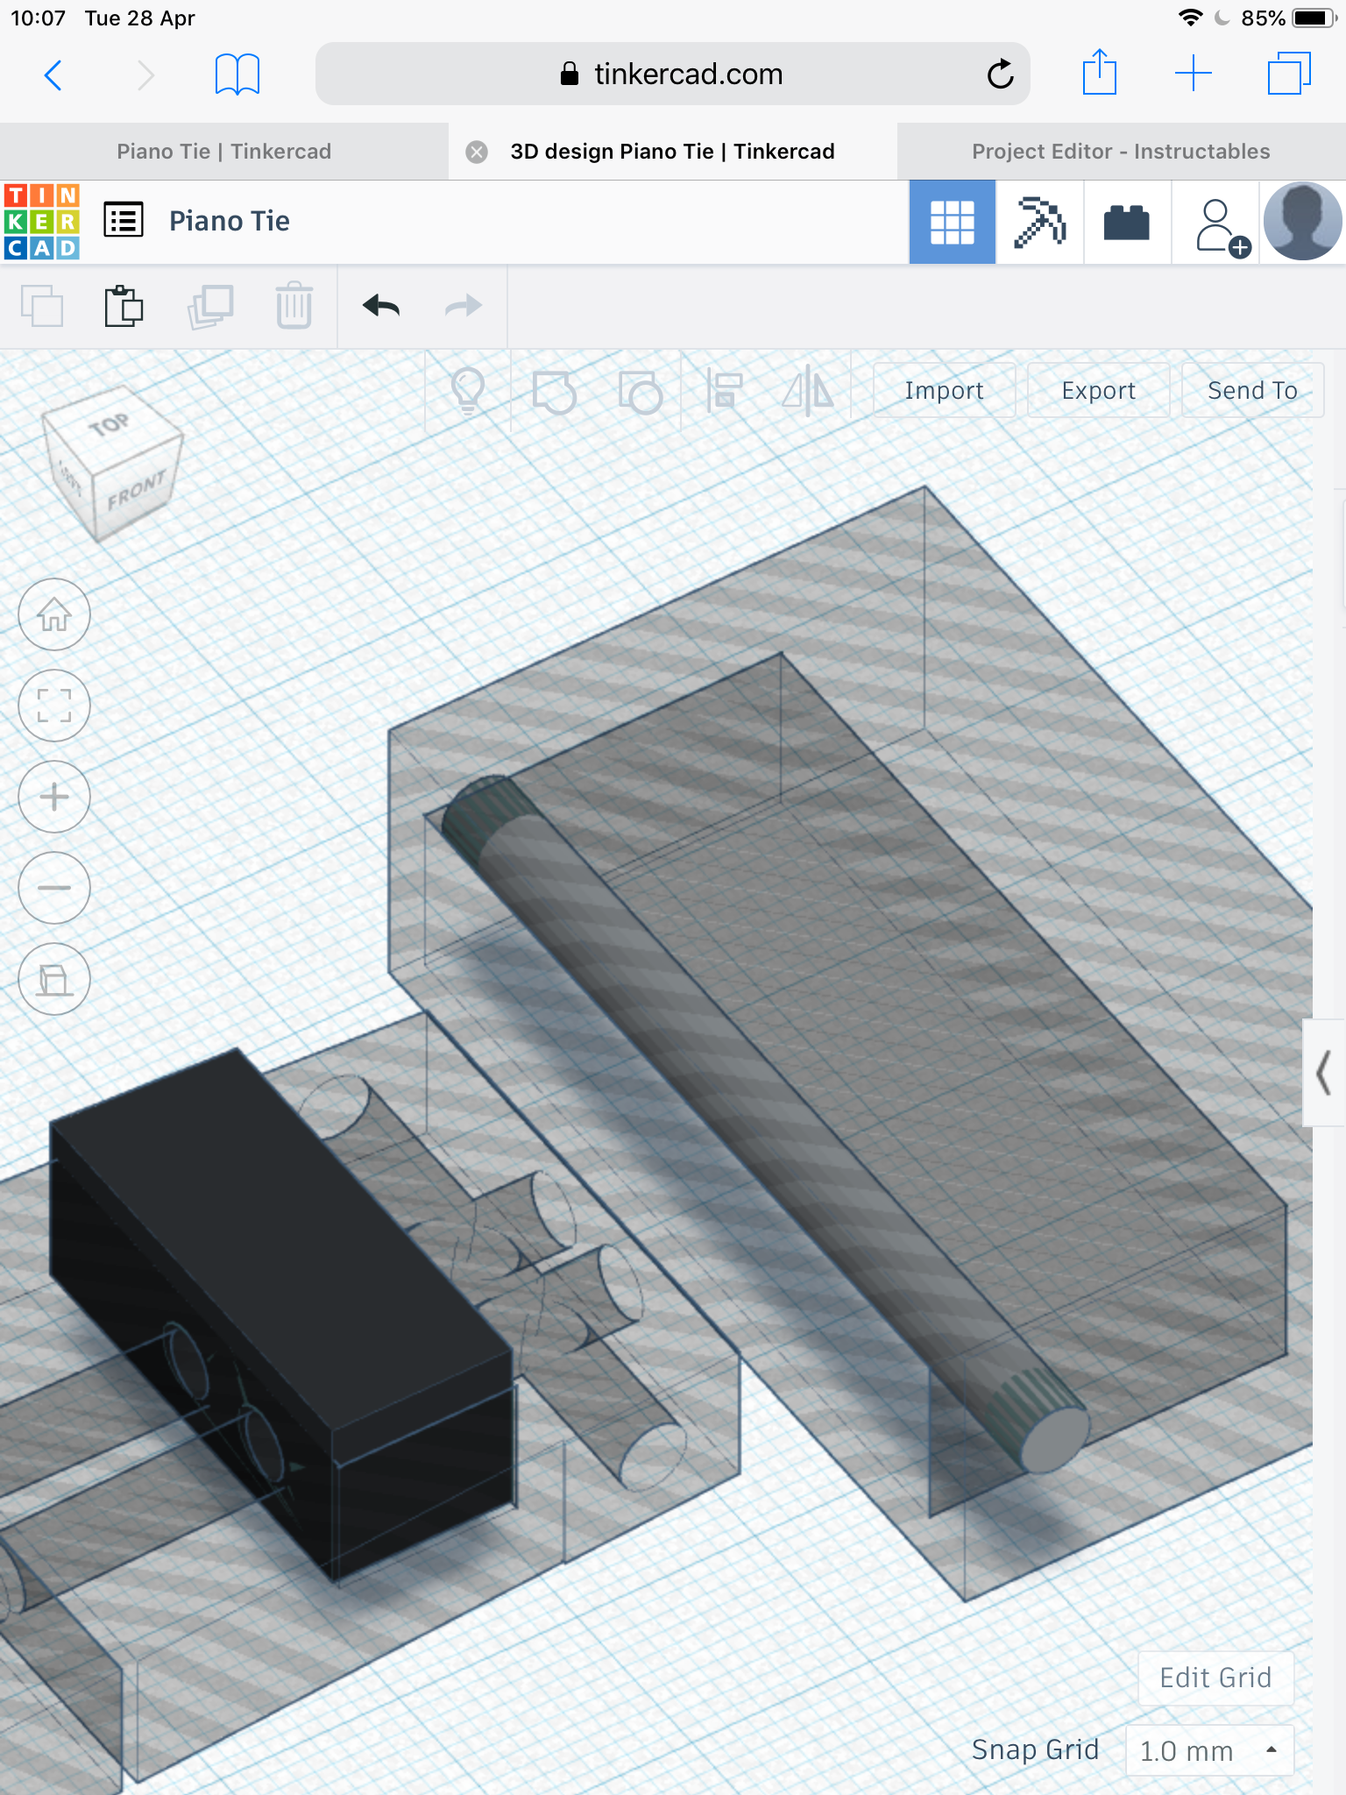Click the view cube TOP face

click(x=110, y=424)
